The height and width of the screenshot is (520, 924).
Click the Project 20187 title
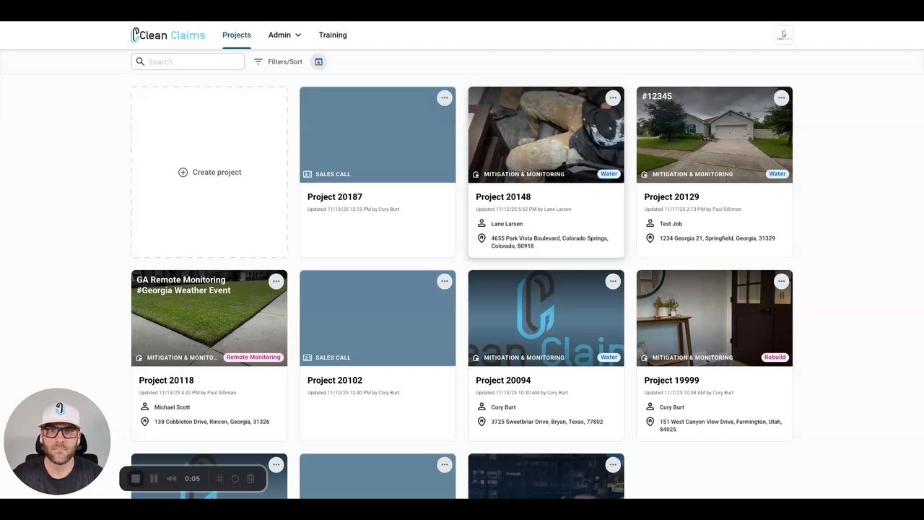coord(335,197)
